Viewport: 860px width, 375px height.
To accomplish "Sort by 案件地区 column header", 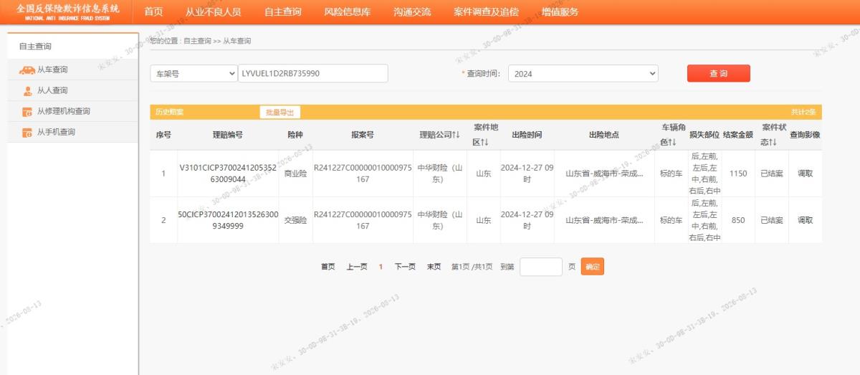I will (x=485, y=135).
